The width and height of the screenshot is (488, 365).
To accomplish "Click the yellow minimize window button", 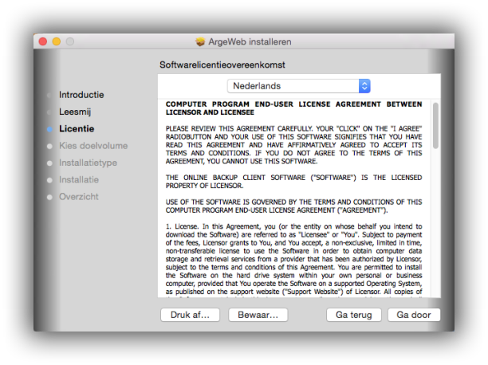I will 57,41.
